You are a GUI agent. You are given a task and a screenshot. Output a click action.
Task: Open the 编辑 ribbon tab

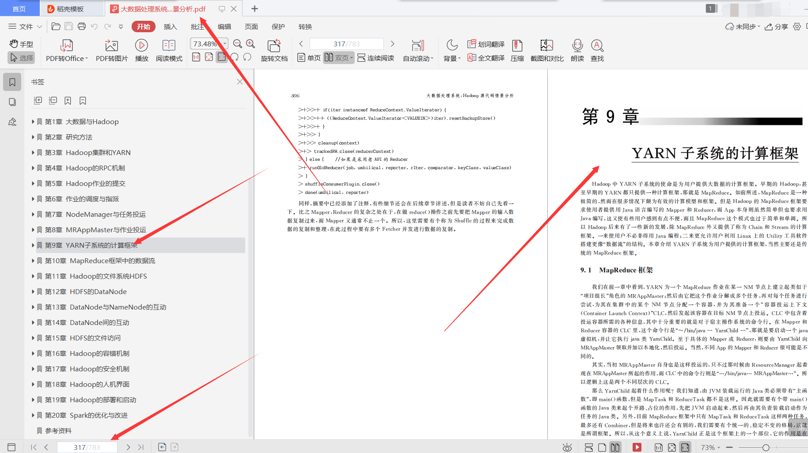(224, 26)
